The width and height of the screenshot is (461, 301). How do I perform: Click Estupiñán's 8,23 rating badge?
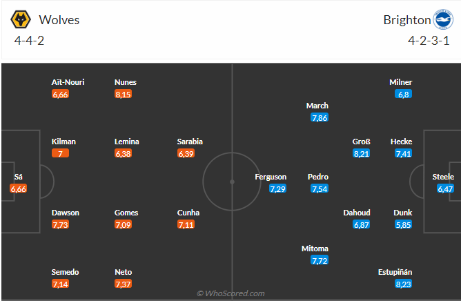pyautogui.click(x=403, y=284)
